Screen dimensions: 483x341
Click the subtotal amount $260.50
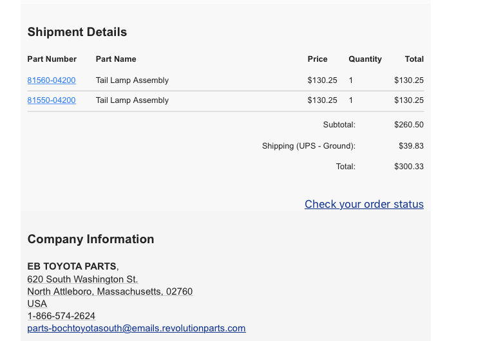[409, 125]
